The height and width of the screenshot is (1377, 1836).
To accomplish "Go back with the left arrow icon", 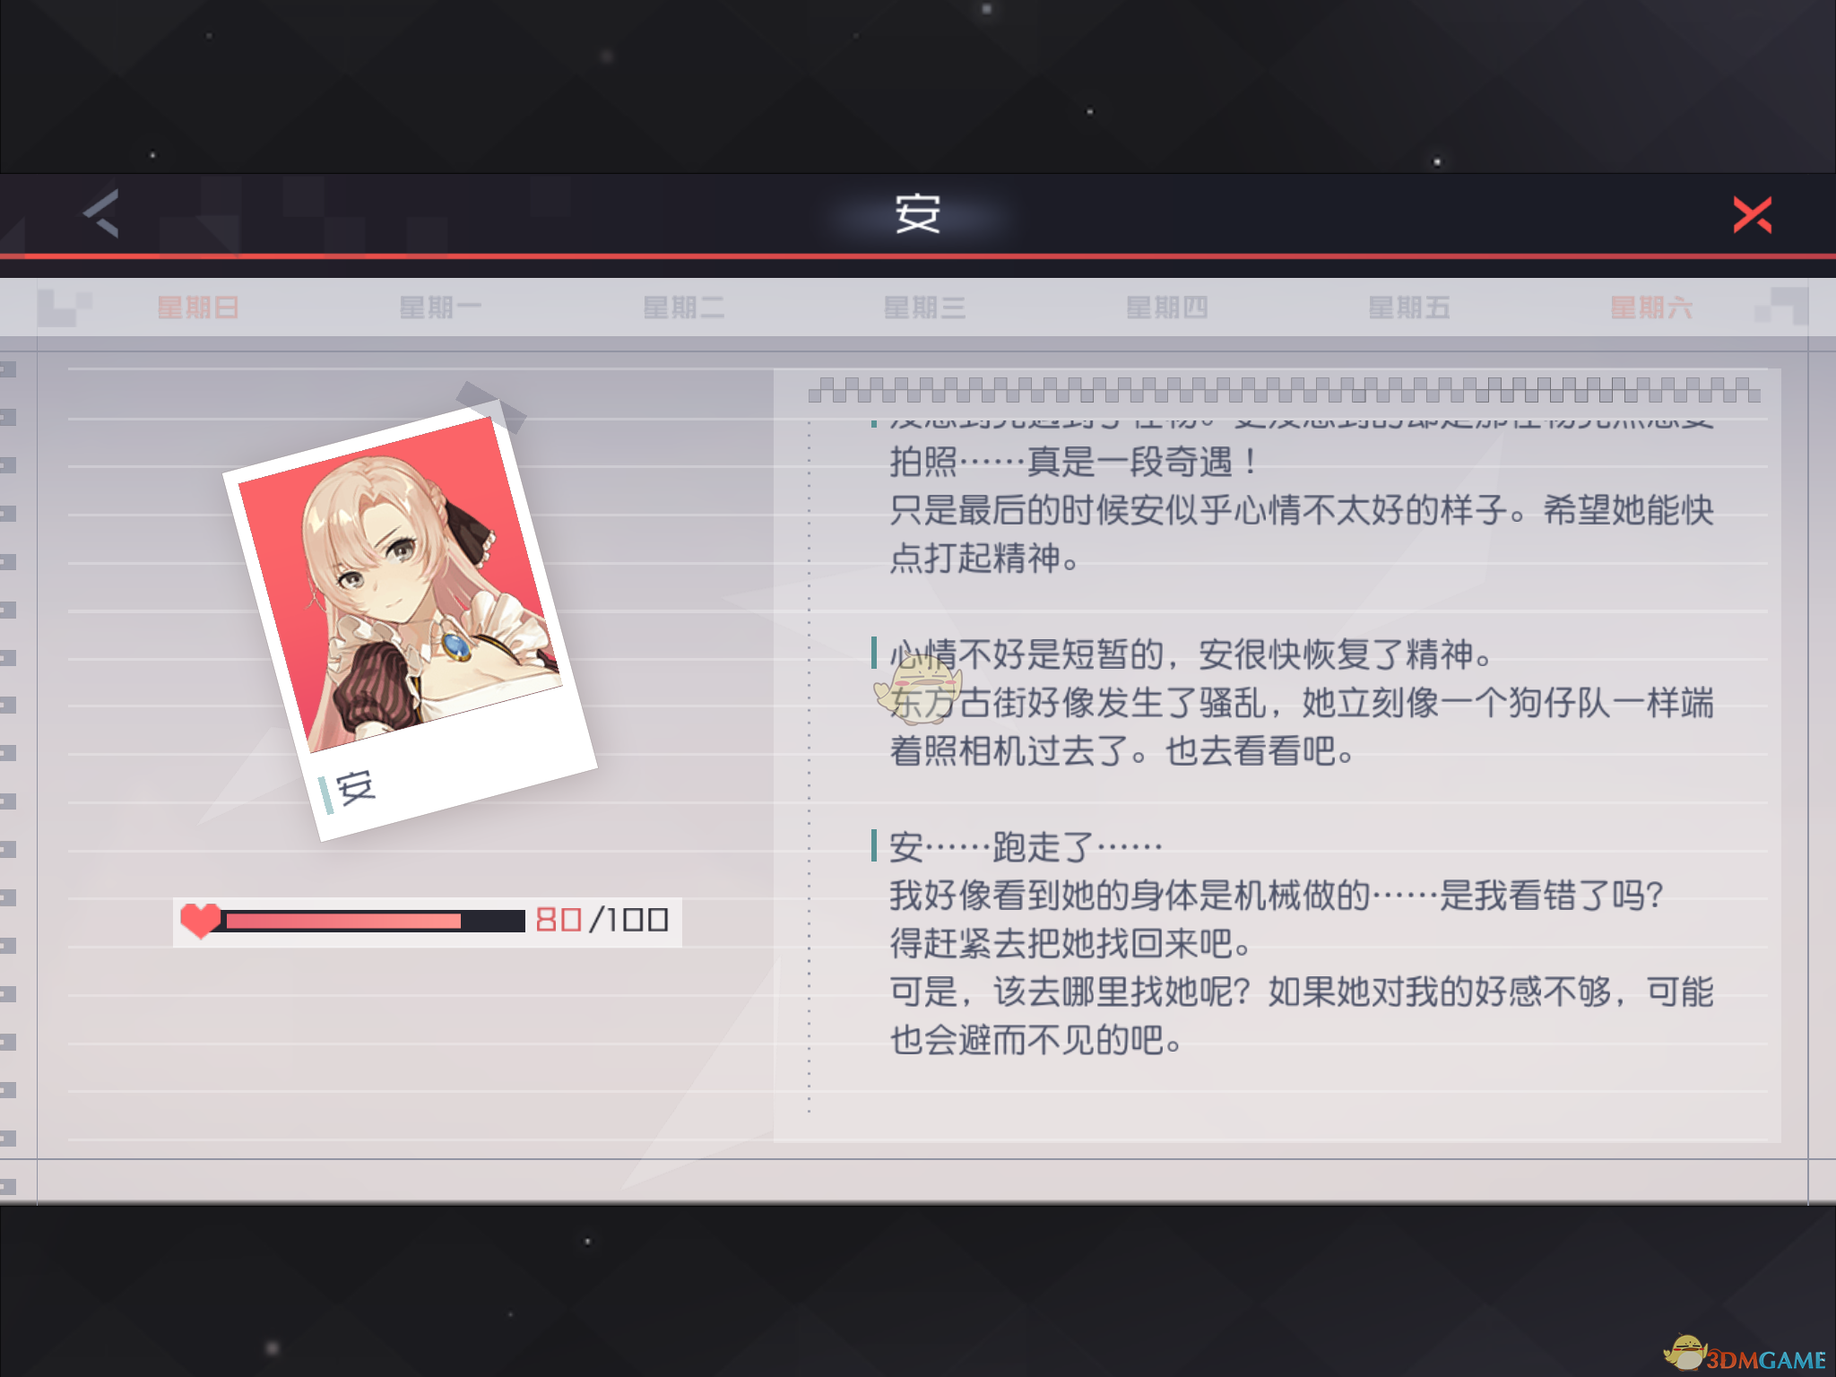I will click(x=101, y=213).
